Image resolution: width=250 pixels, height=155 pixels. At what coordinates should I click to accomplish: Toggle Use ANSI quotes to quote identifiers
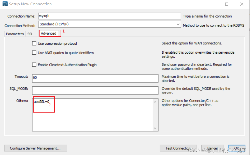34,53
